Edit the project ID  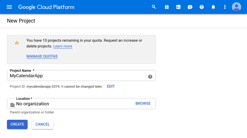tap(111, 87)
